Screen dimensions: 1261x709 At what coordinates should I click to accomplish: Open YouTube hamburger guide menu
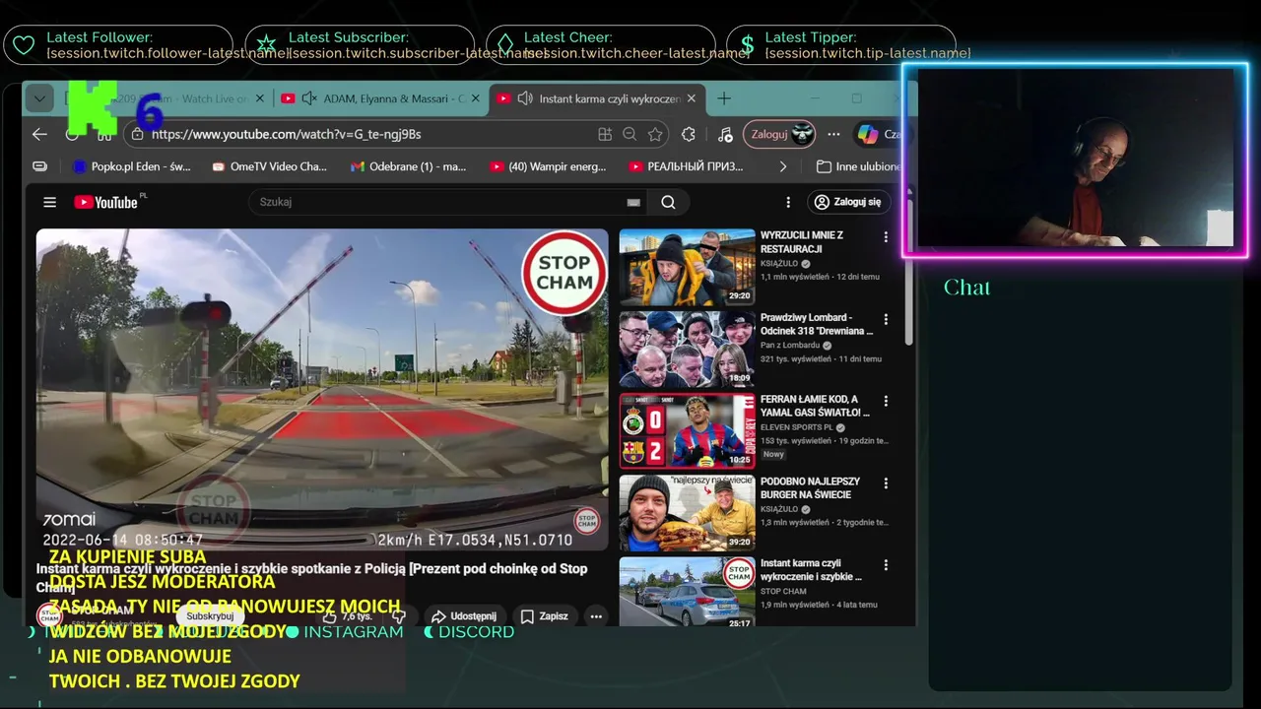(x=49, y=202)
